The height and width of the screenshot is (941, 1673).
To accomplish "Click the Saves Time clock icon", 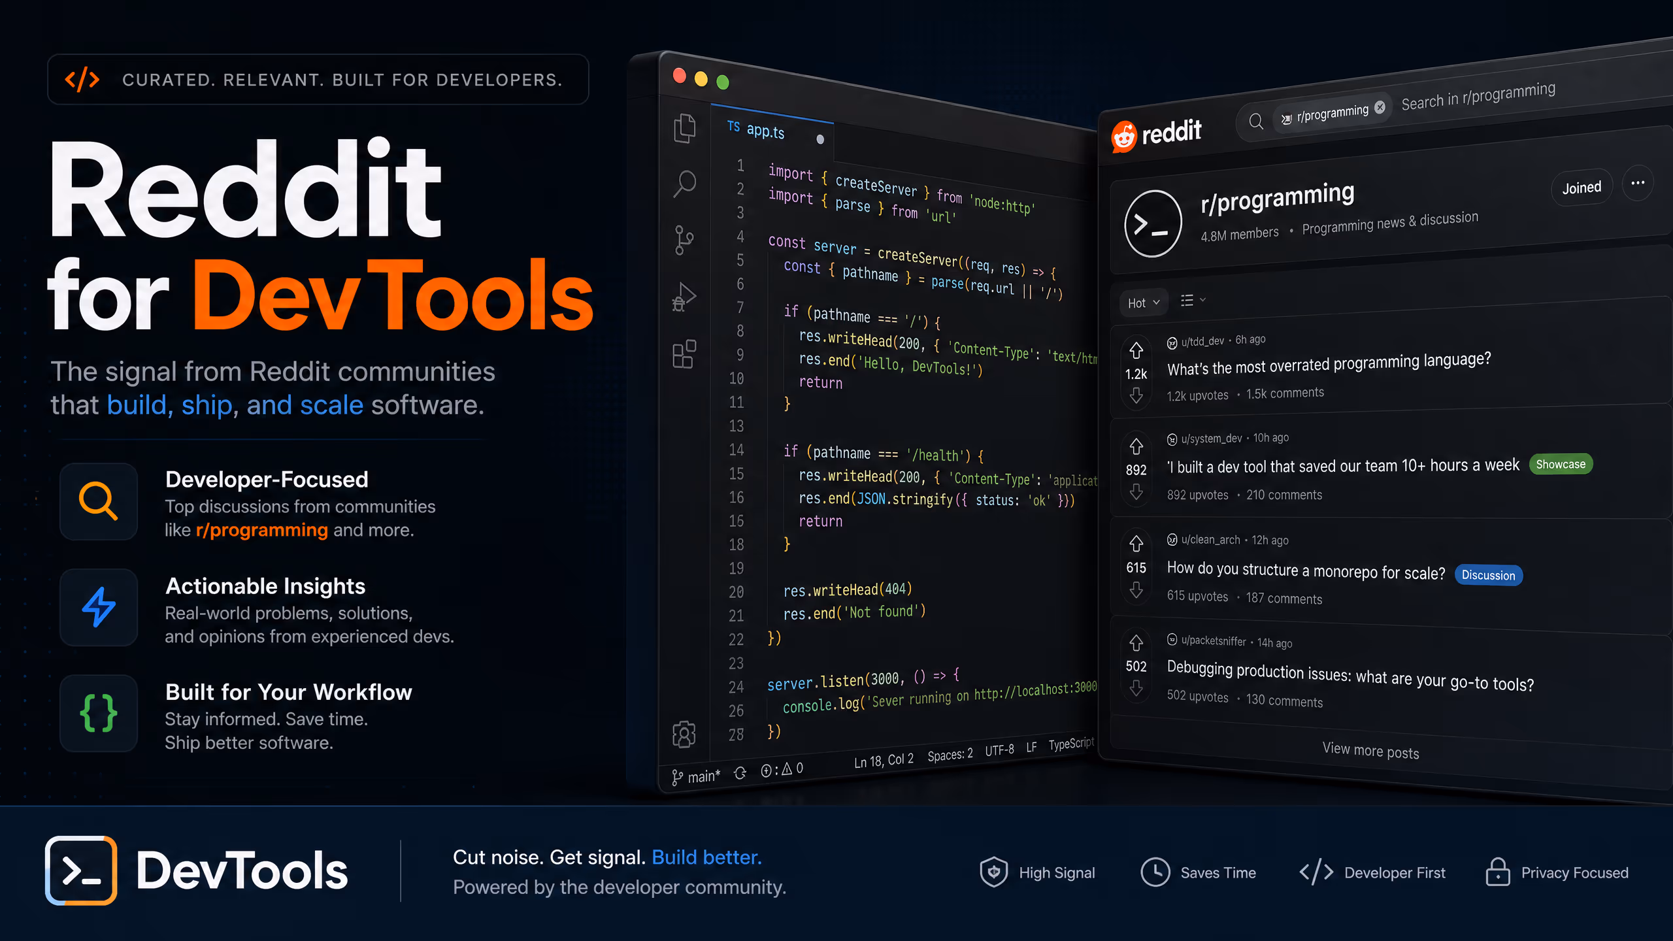I will pyautogui.click(x=1155, y=872).
